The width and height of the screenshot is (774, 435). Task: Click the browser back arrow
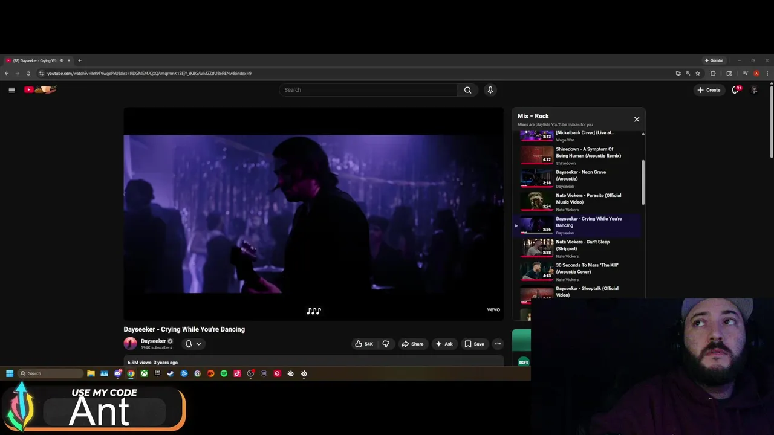(7, 73)
